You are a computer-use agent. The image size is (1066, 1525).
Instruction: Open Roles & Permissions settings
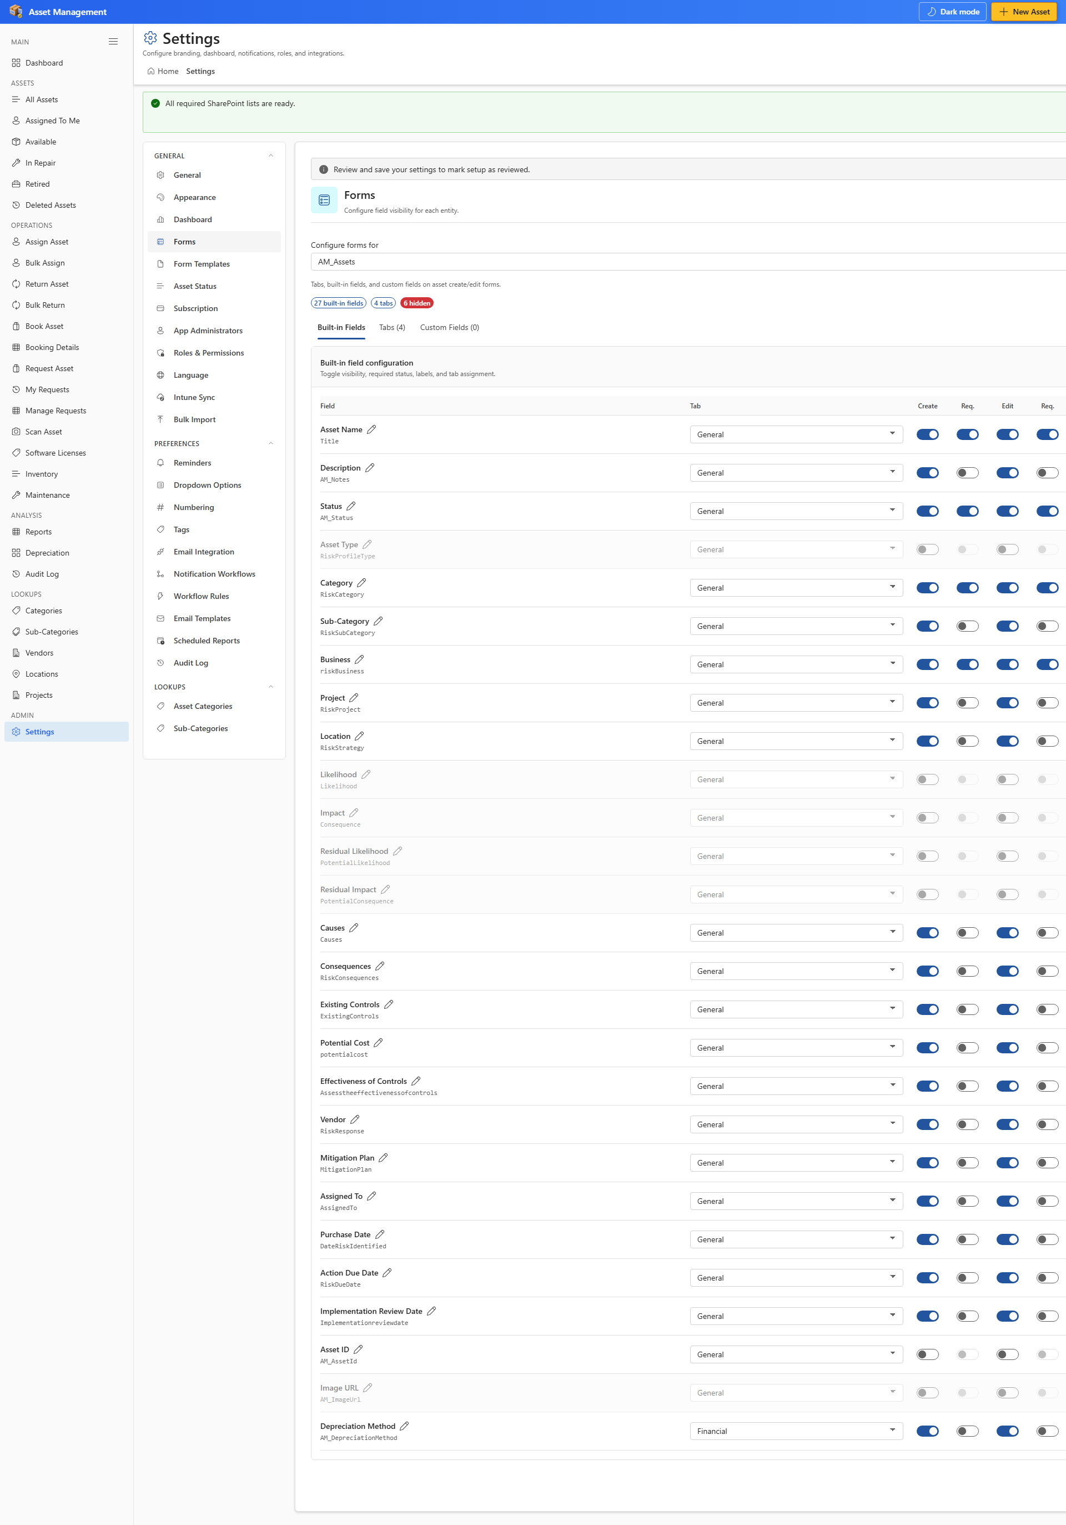pos(214,353)
